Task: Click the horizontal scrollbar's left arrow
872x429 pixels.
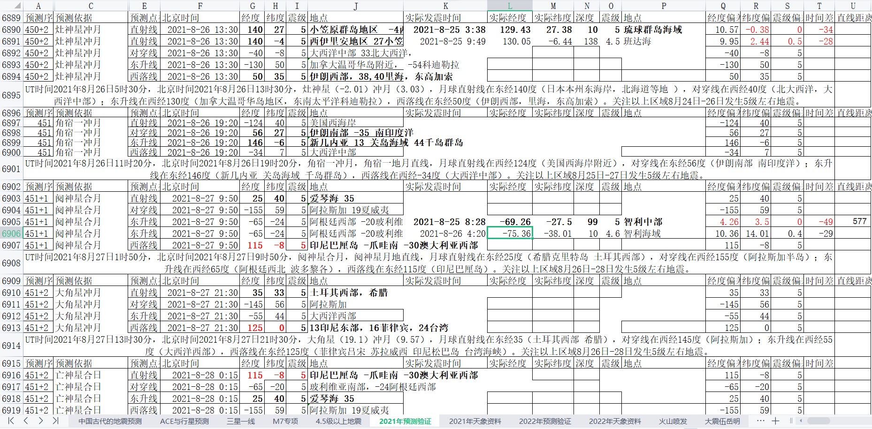Action: [x=801, y=421]
